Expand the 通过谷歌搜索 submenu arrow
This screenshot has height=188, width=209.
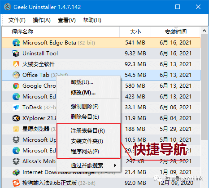point(115,166)
